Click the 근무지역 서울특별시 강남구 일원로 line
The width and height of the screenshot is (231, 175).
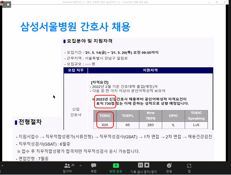96,58
